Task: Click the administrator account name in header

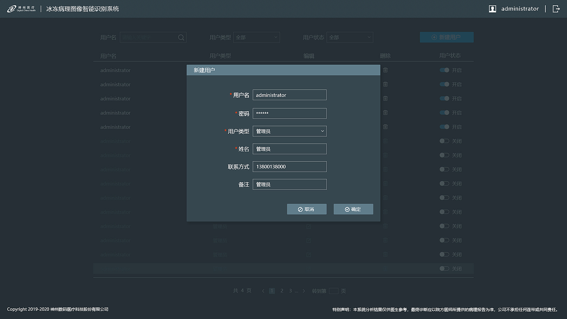Action: point(520,9)
